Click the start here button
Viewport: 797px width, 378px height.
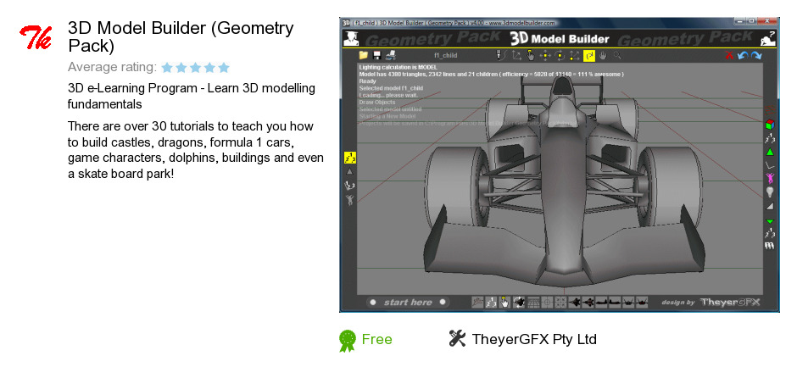coord(408,303)
